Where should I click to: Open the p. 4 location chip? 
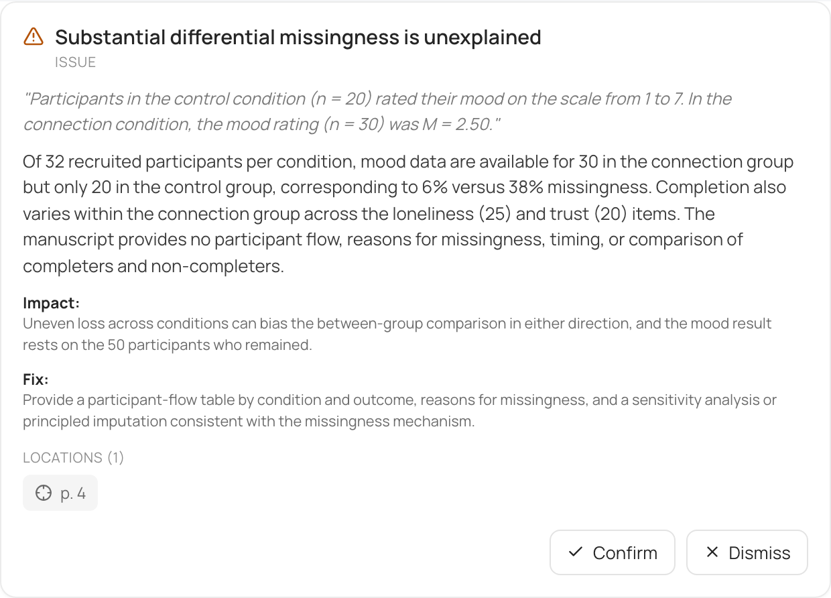(60, 493)
